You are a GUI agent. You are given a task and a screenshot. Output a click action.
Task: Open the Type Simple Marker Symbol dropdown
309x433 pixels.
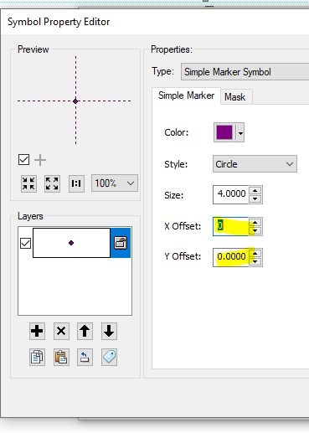pyautogui.click(x=245, y=72)
